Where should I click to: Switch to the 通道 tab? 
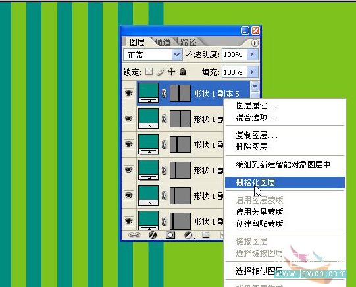[x=163, y=42]
